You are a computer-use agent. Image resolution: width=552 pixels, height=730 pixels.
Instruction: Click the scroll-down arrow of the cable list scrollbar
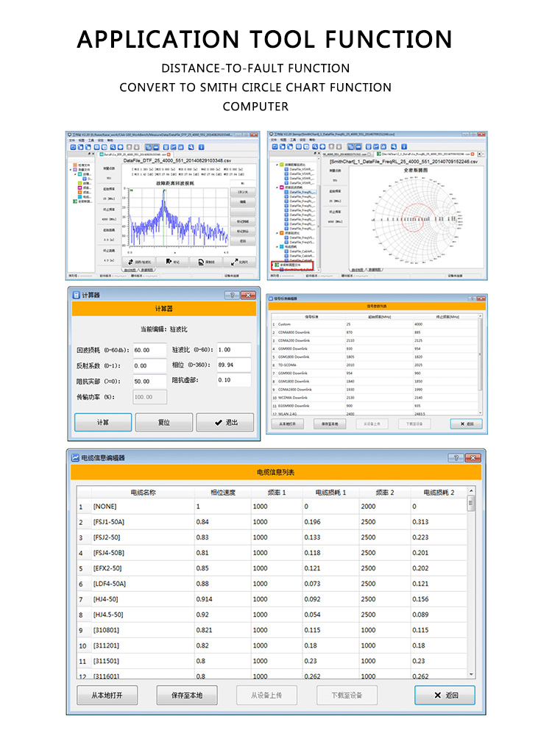click(471, 674)
